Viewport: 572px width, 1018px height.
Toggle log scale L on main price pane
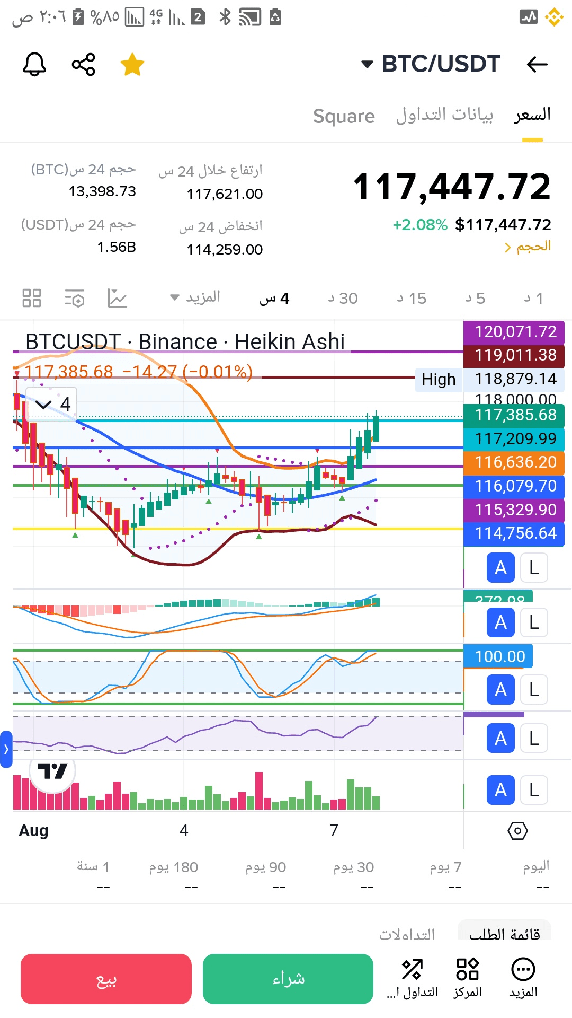[534, 568]
